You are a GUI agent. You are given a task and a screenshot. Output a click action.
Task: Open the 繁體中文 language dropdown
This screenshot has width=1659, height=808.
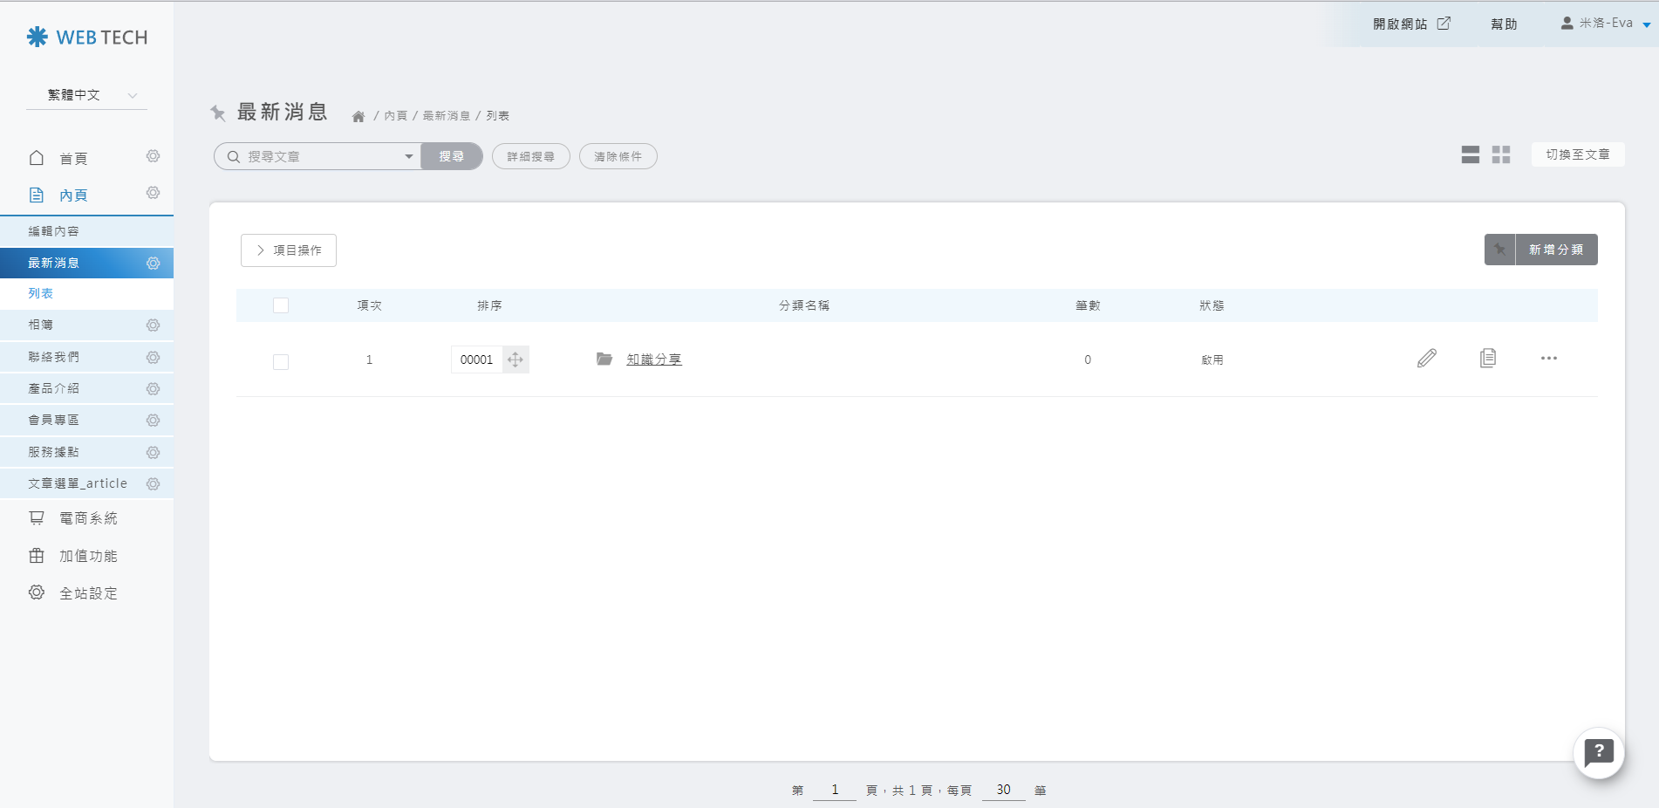point(86,95)
